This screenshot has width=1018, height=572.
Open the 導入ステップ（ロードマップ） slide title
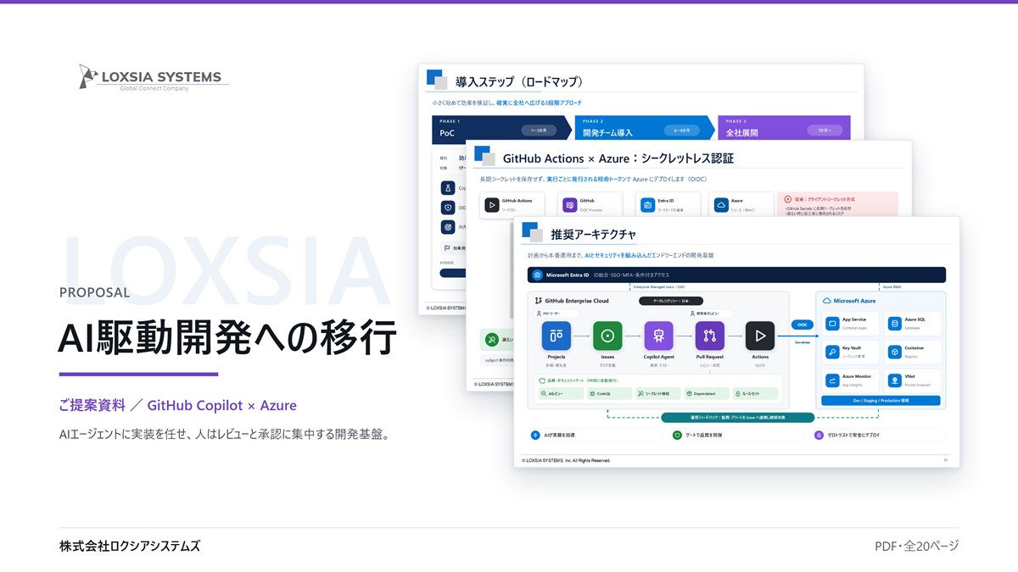click(x=519, y=82)
